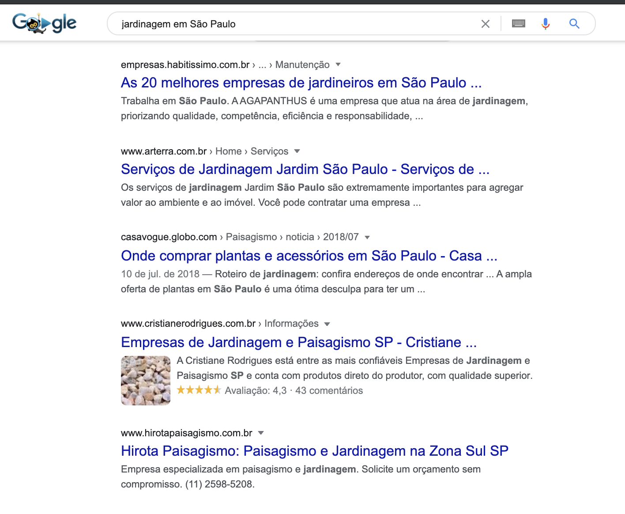The height and width of the screenshot is (514, 625).
Task: Expand the habitissimo result options arrow
Action: [338, 64]
